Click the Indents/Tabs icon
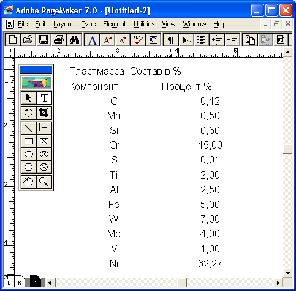Viewport: 296px width, 291px height. 186,40
